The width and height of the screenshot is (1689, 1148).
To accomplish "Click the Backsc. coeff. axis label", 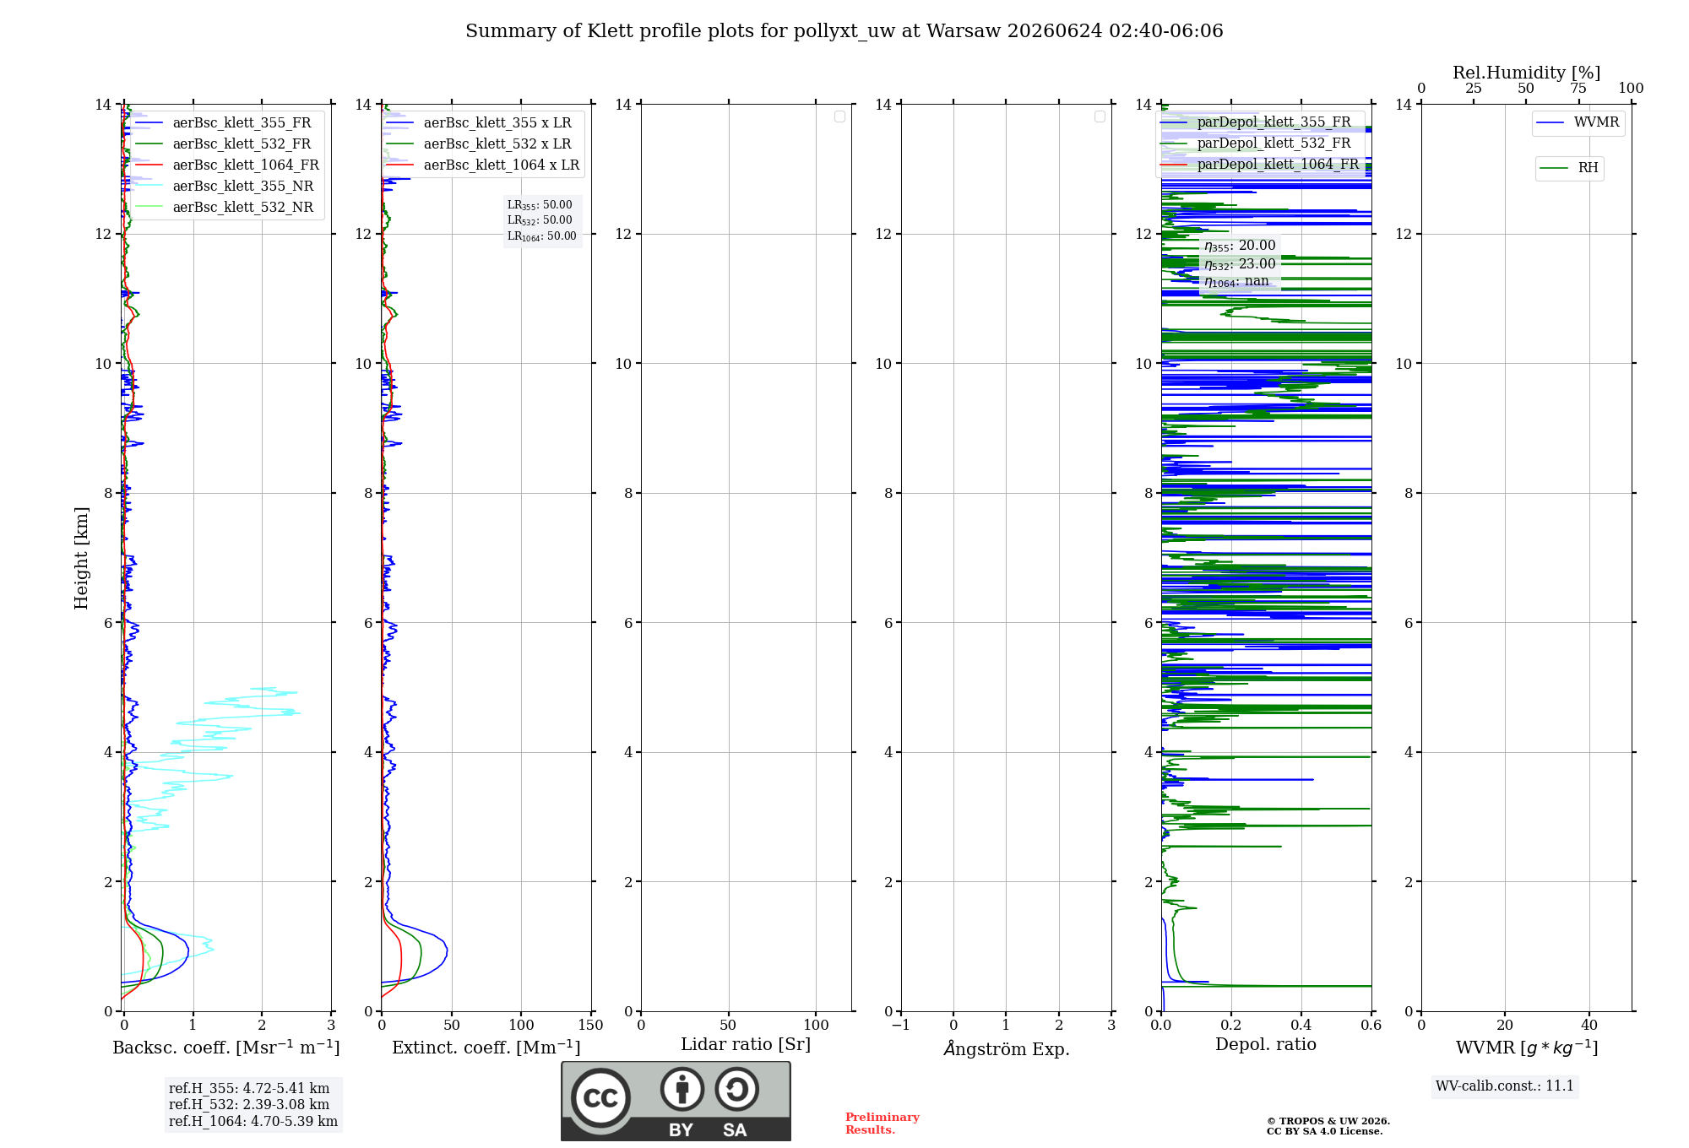I will pos(226,1048).
